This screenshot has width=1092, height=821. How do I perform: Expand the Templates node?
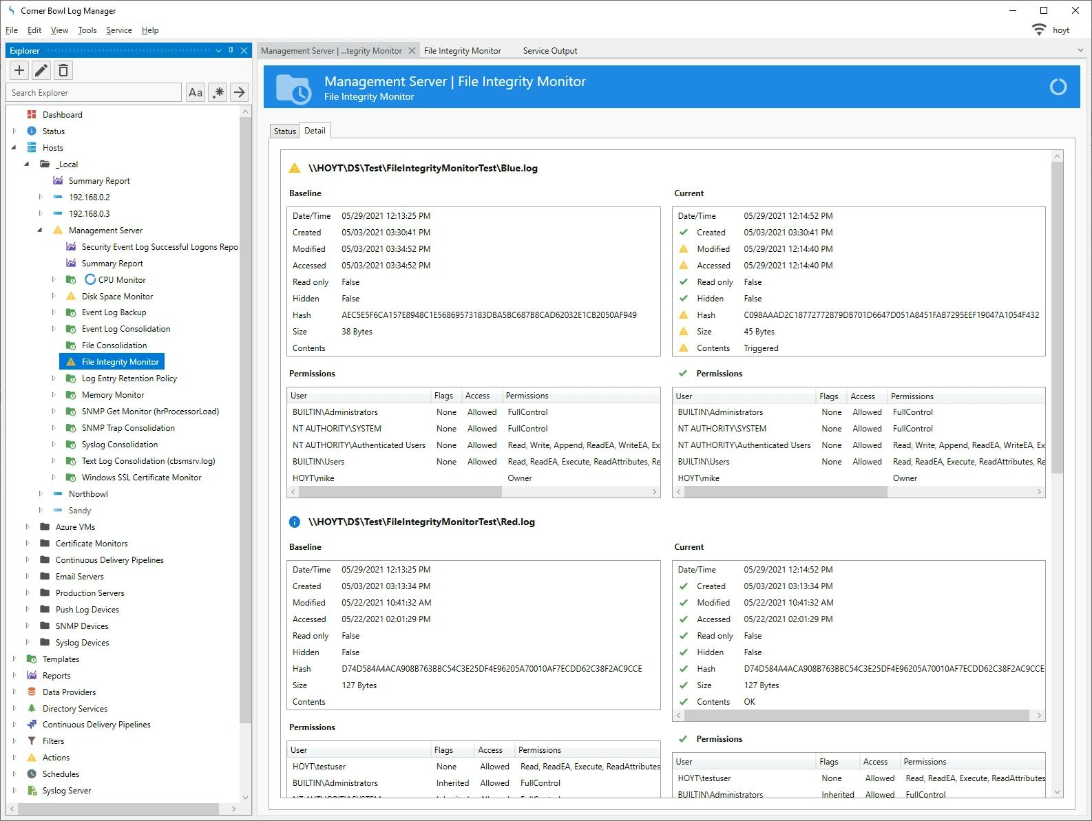14,659
